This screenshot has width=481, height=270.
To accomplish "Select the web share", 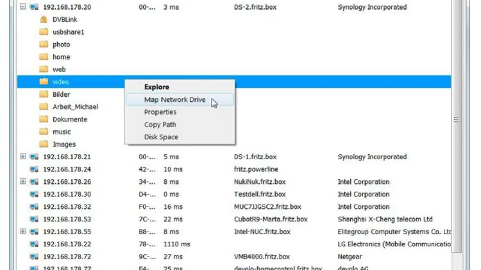I will [x=59, y=69].
